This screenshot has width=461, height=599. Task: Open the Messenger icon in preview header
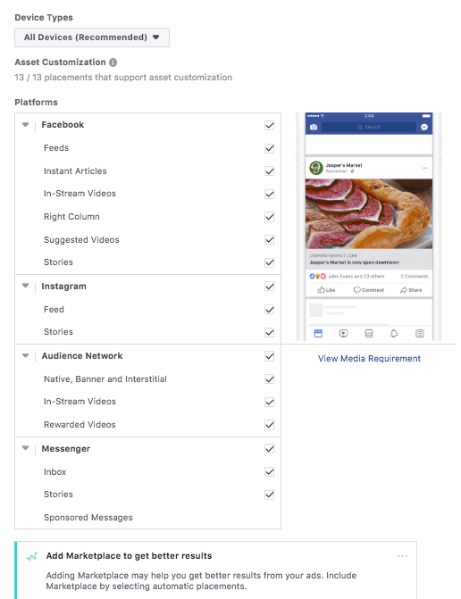pos(424,127)
